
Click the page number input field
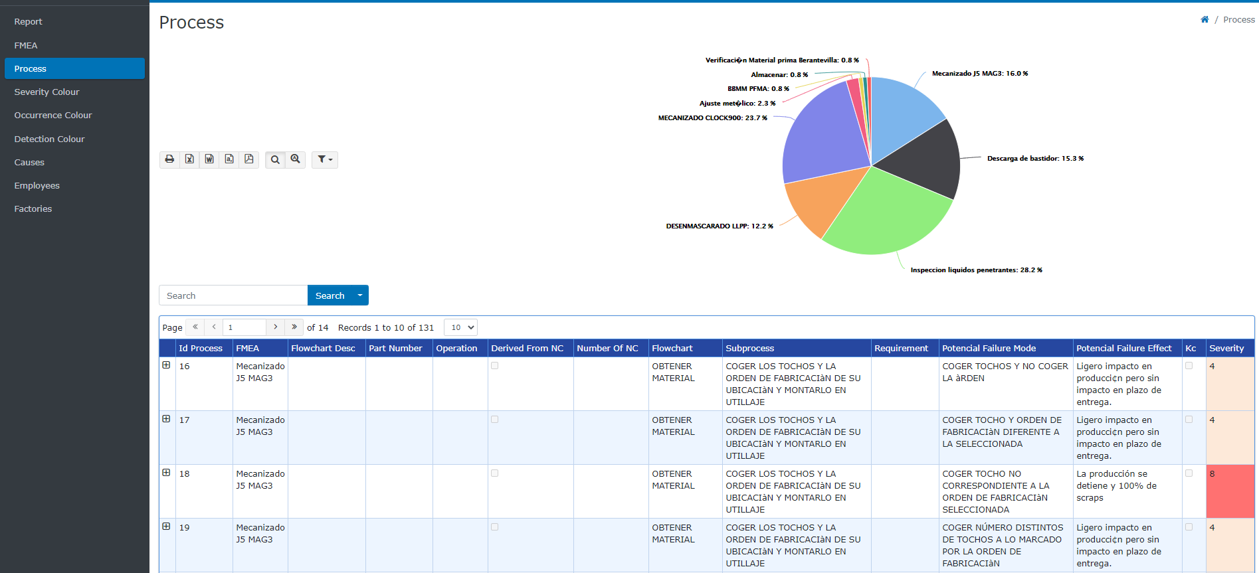point(244,327)
